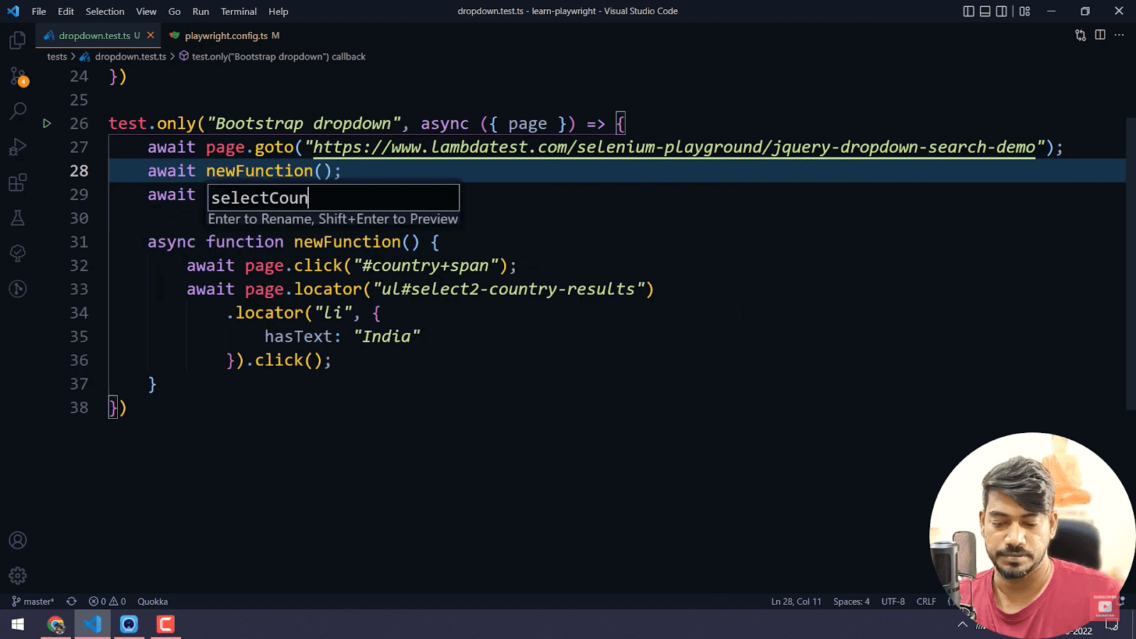This screenshot has height=639, width=1136.
Task: Open the Go menu
Action: point(175,11)
